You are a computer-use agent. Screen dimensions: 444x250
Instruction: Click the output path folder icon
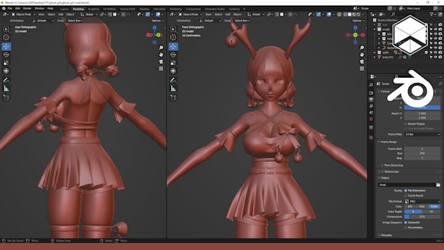[438, 185]
